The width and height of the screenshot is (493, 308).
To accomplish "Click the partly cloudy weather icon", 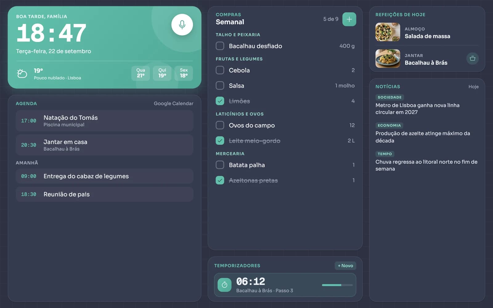I will (22, 74).
